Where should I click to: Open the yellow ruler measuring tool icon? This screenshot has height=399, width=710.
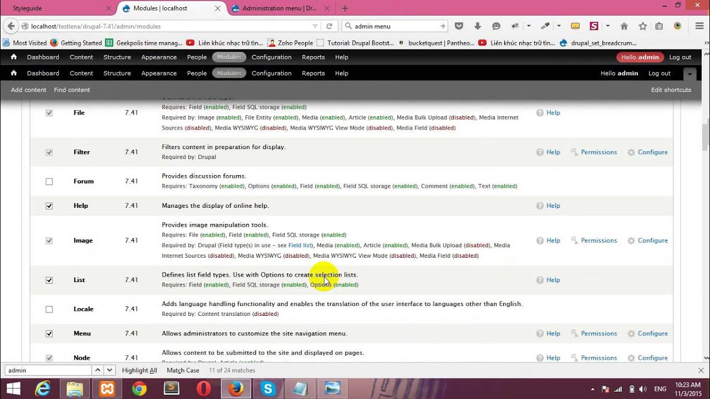[575, 26]
